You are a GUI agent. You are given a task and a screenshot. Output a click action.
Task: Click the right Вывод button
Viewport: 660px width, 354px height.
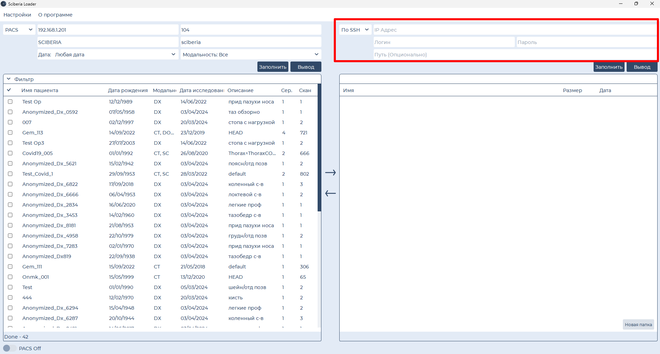tap(642, 67)
